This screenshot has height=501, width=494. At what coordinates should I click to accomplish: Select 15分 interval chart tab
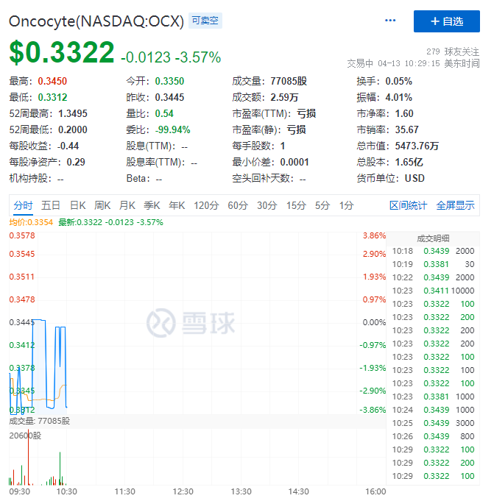(296, 205)
